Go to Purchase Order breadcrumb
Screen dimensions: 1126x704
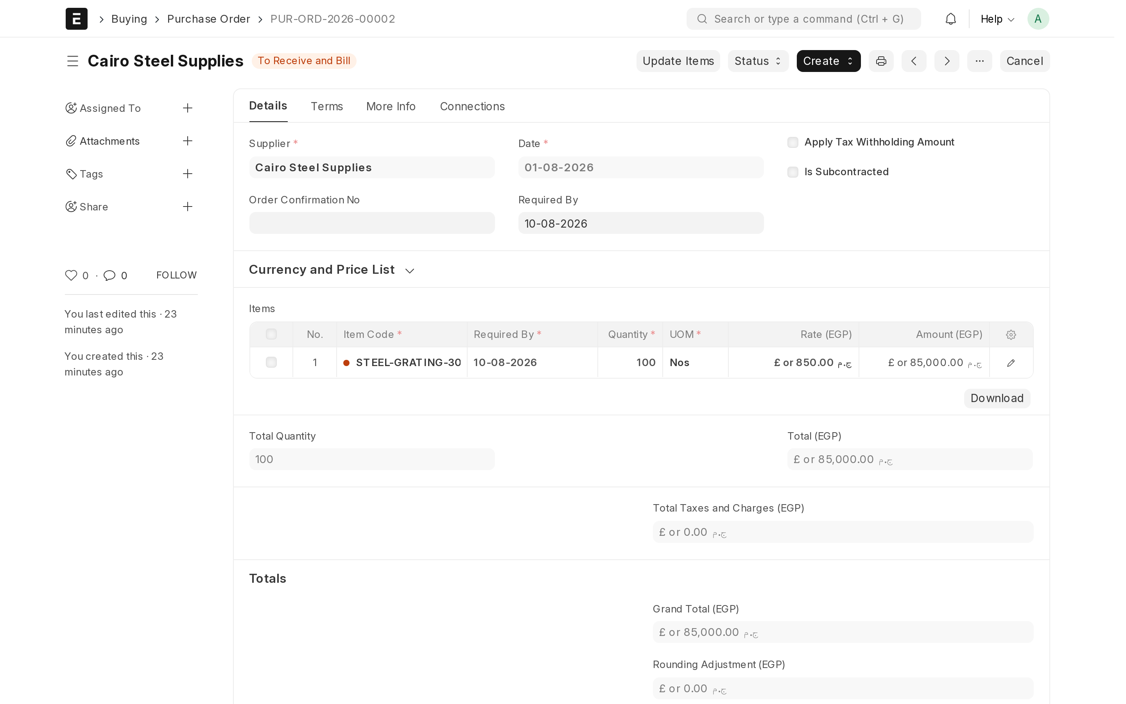pos(208,19)
